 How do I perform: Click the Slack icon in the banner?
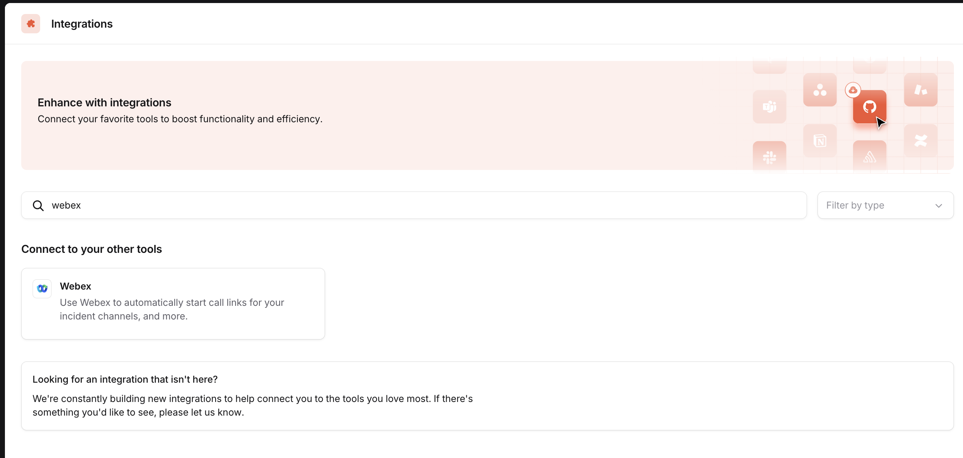(x=769, y=157)
